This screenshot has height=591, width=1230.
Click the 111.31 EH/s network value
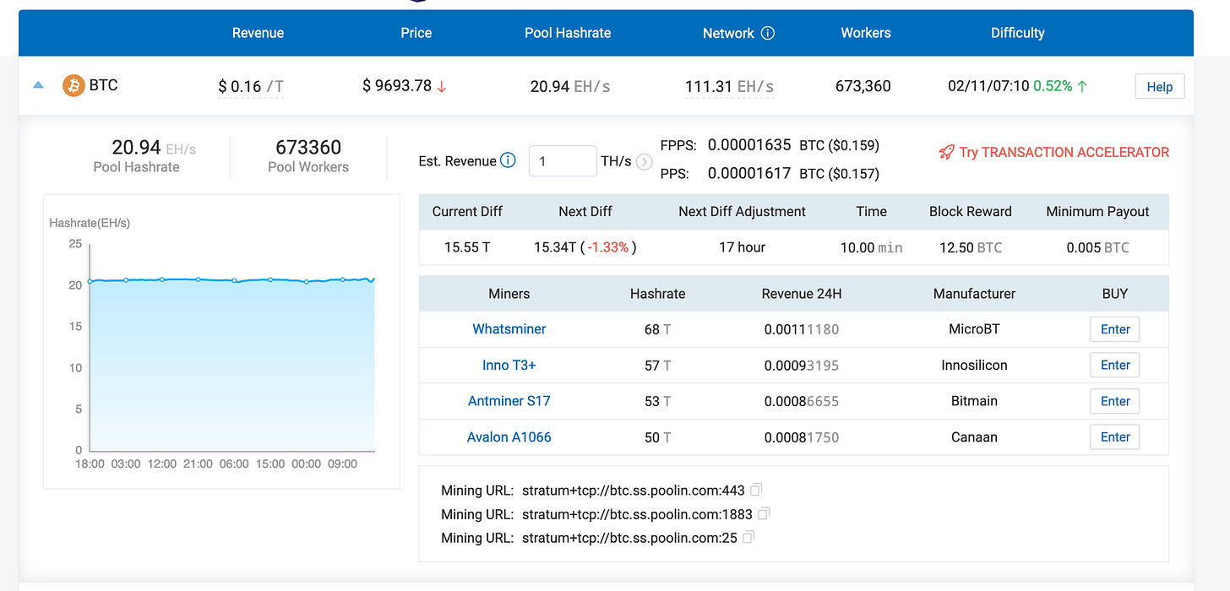click(730, 86)
